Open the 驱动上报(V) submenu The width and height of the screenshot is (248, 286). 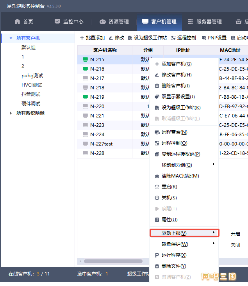tap(184, 233)
